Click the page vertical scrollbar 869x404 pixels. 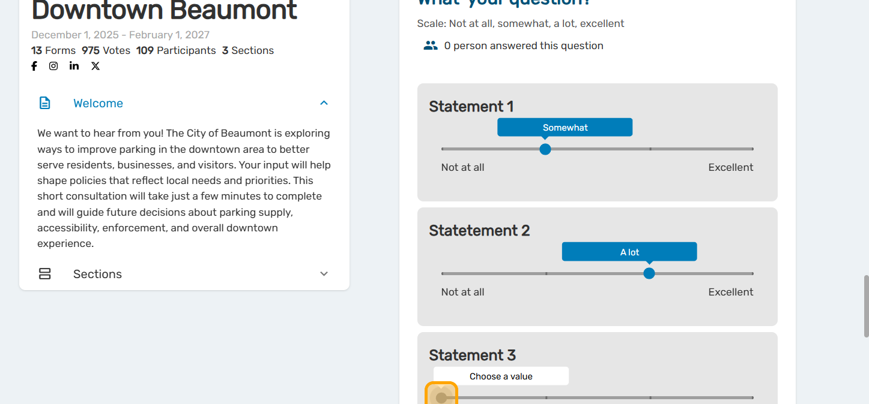tap(866, 306)
